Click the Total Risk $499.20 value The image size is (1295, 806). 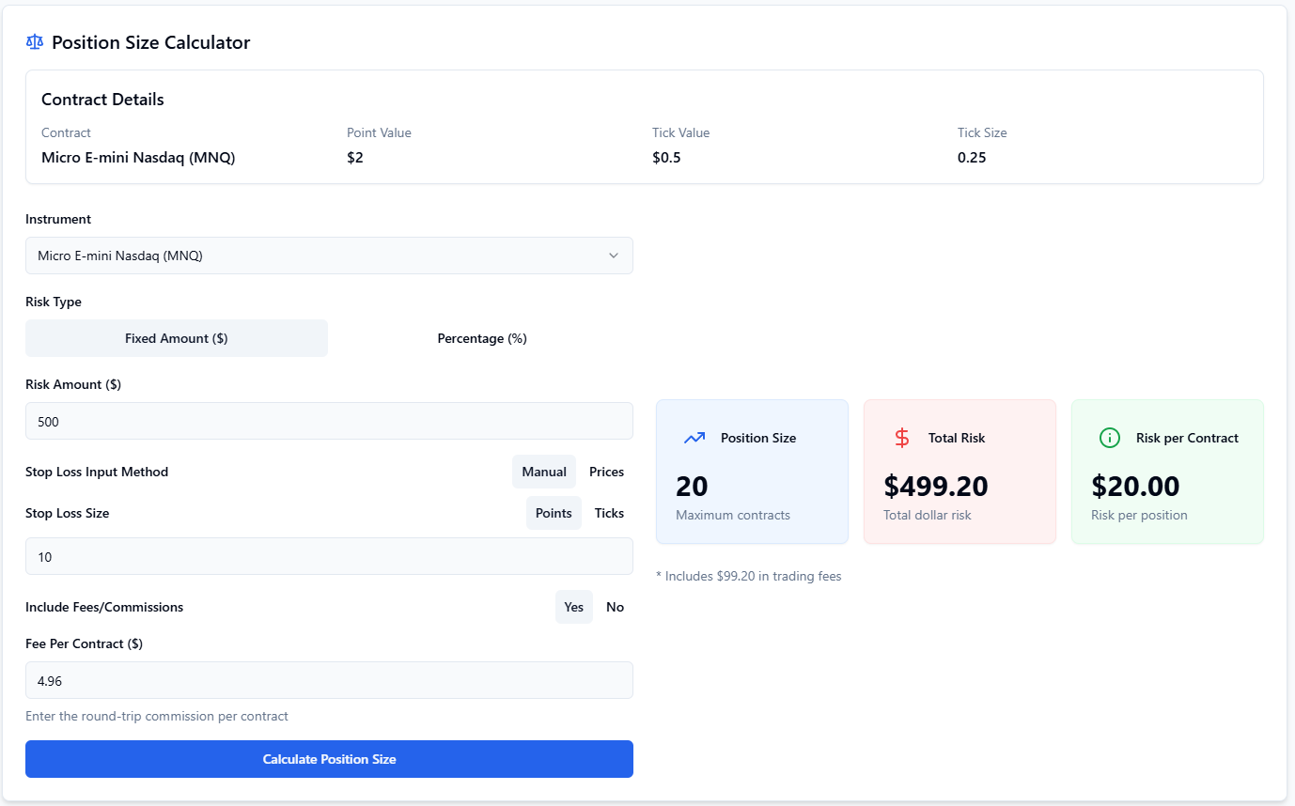[935, 487]
